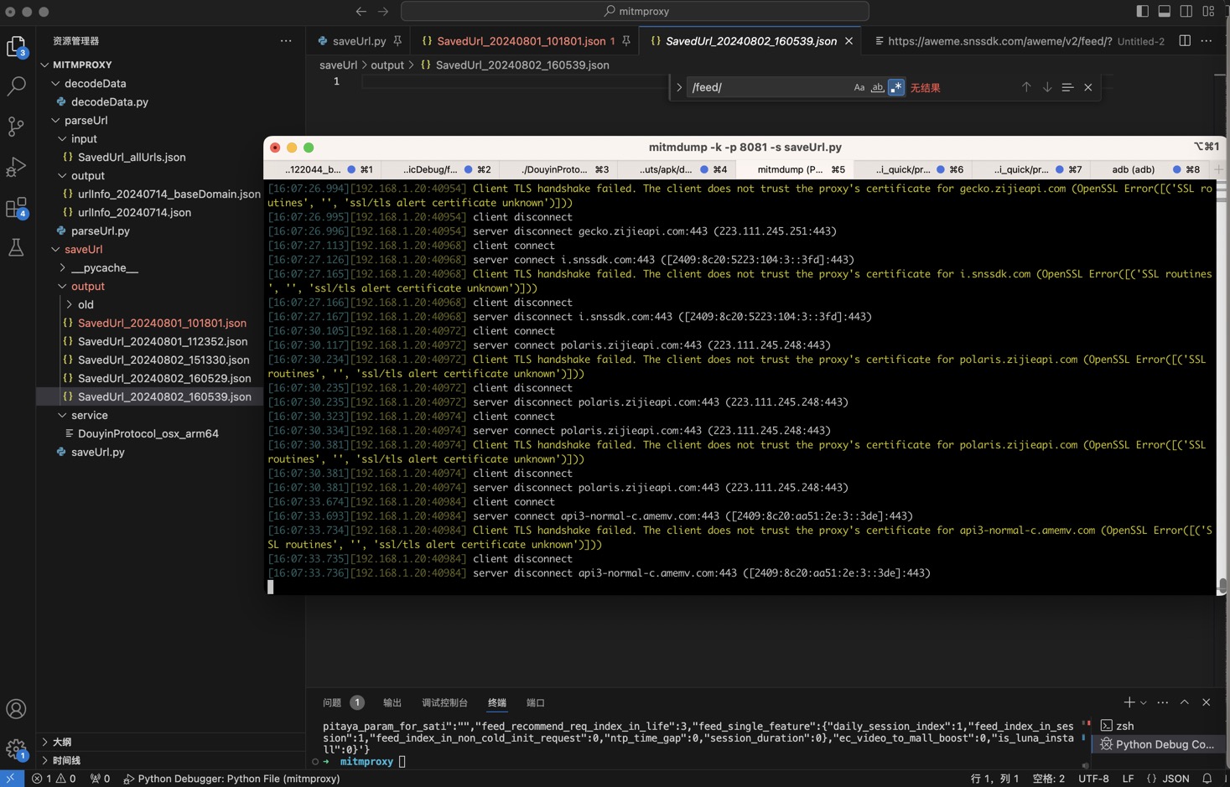Open Source Control view icon

point(16,127)
